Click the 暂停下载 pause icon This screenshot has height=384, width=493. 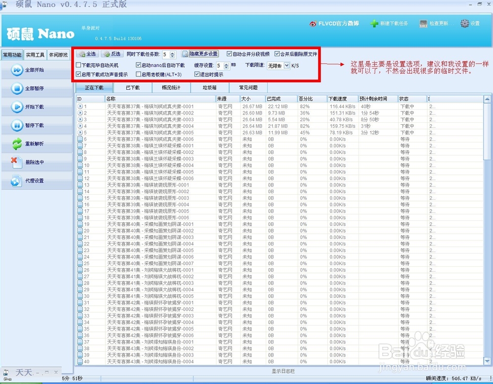pyautogui.click(x=17, y=125)
